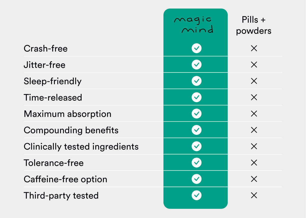Viewport: 306px width, 218px height.
Task: Click the magic mind handwritten logo
Action: pyautogui.click(x=194, y=25)
